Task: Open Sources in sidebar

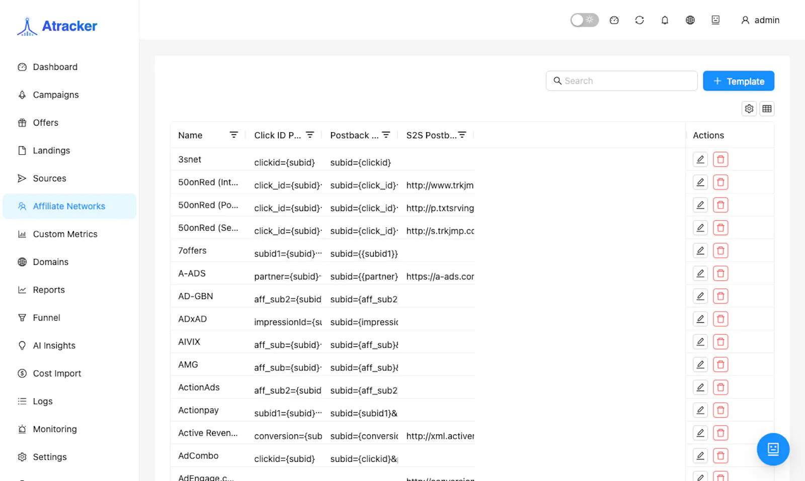Action: 69,178
